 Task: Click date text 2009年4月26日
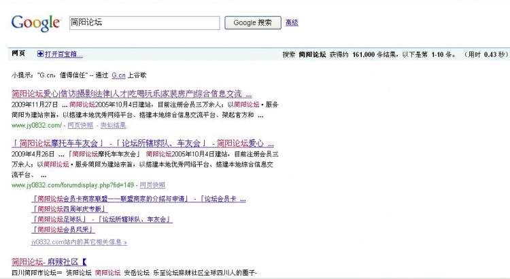tap(33, 154)
